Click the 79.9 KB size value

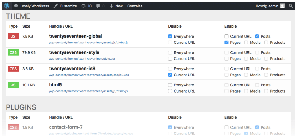pyautogui.click(x=29, y=52)
